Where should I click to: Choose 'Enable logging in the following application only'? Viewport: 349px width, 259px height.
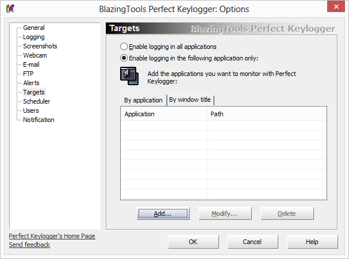[124, 58]
